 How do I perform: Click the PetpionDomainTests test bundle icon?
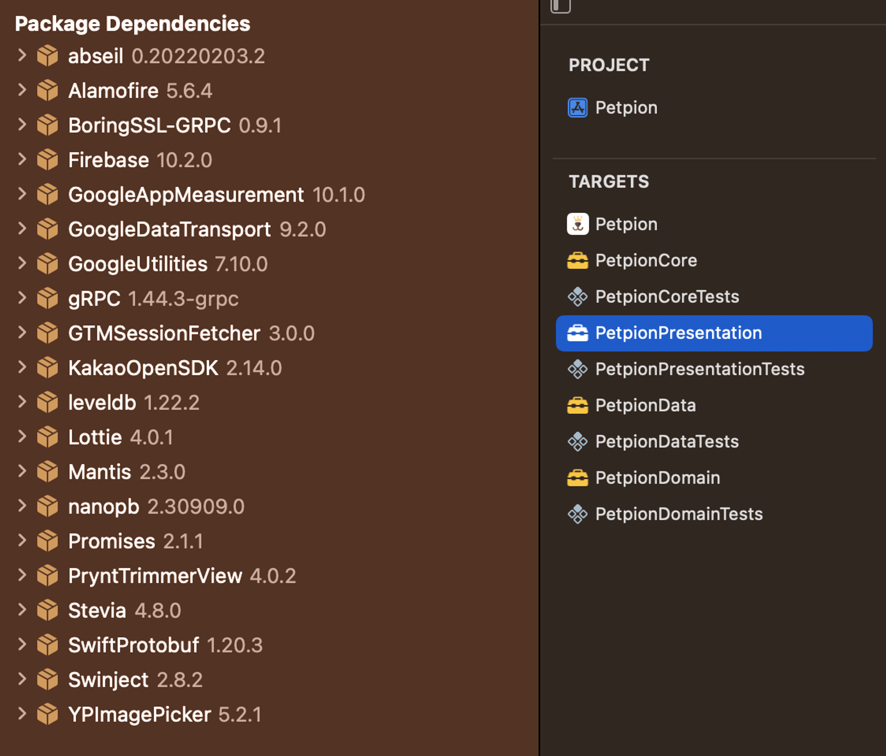(x=577, y=514)
